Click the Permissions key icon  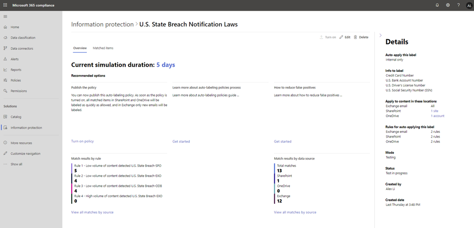[x=5, y=91]
